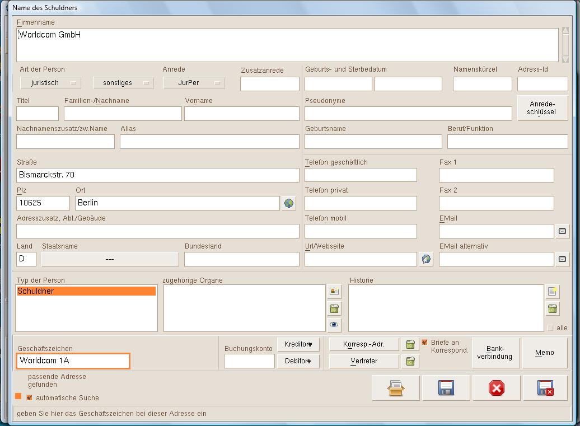
Task: Click the Kreditor# button
Action: tap(298, 344)
